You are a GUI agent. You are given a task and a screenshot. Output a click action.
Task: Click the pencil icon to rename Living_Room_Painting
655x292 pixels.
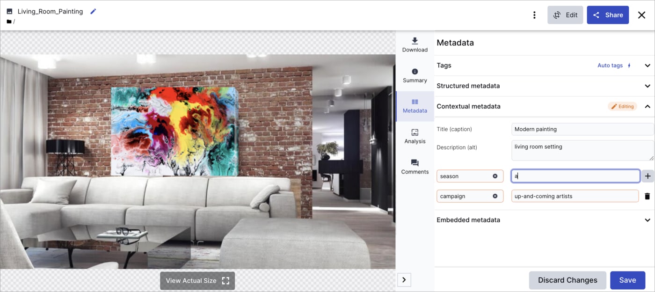pyautogui.click(x=93, y=11)
